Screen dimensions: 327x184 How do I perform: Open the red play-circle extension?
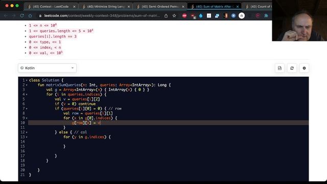258,16
